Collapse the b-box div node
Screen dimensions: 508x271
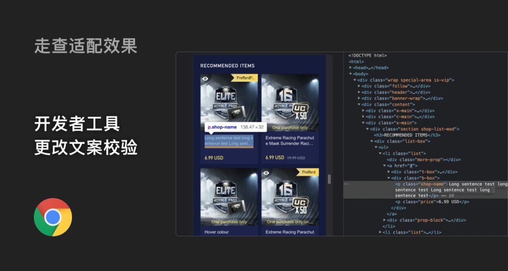pos(389,178)
